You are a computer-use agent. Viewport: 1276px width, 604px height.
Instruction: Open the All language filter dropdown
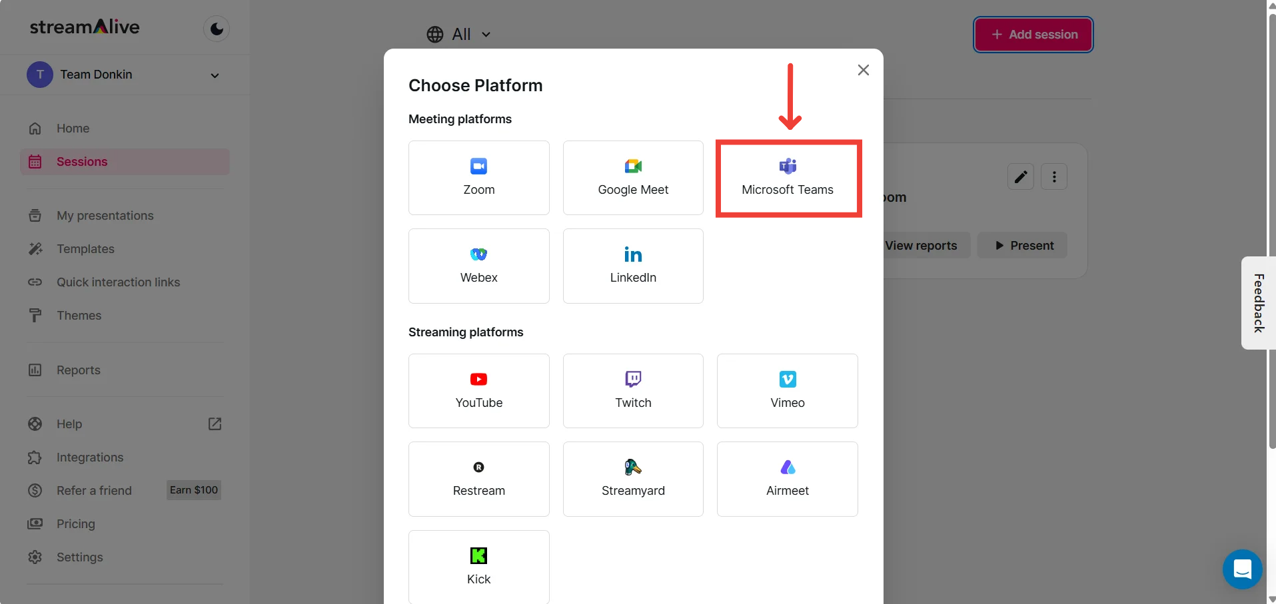tap(459, 35)
